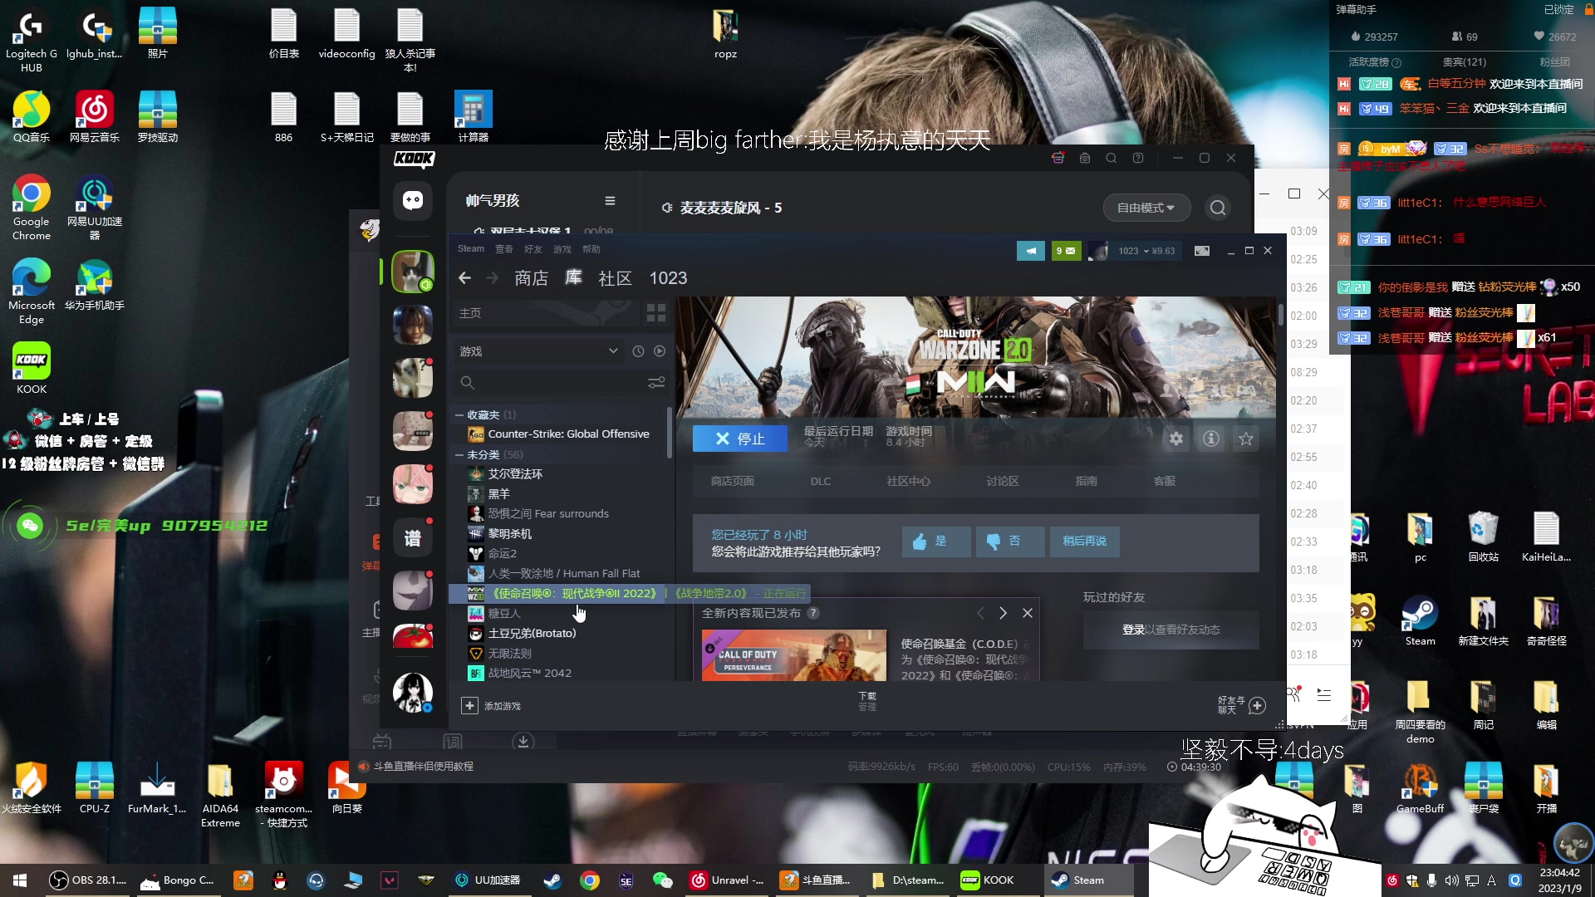The image size is (1595, 897).
Task: Open Google Chrome desktop shortcut
Action: click(32, 208)
